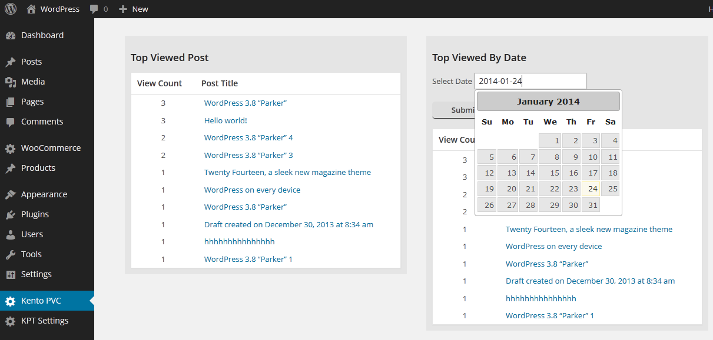Open 'WordPress on every device' in Top Viewed Post
The height and width of the screenshot is (340, 713).
(252, 190)
